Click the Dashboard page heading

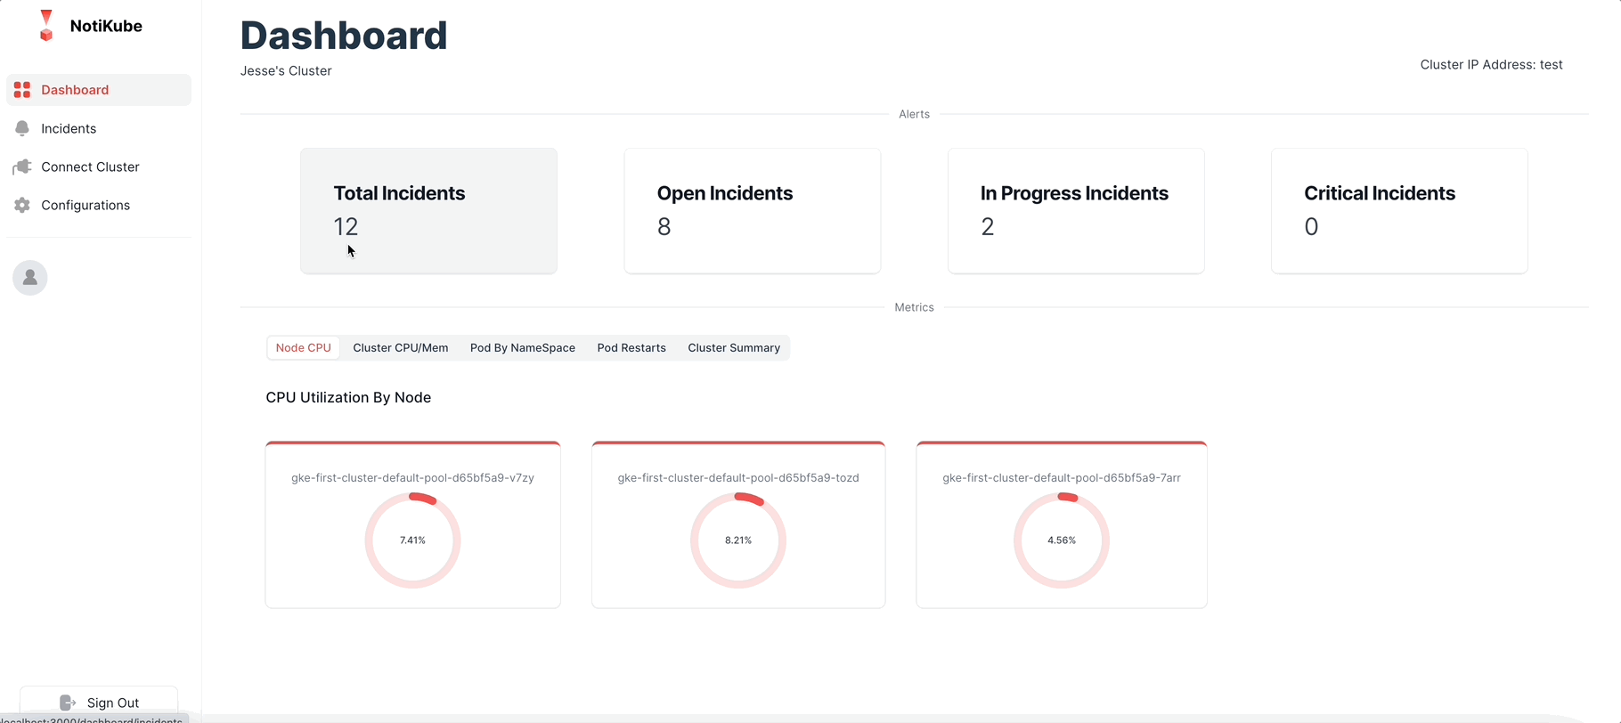coord(344,36)
